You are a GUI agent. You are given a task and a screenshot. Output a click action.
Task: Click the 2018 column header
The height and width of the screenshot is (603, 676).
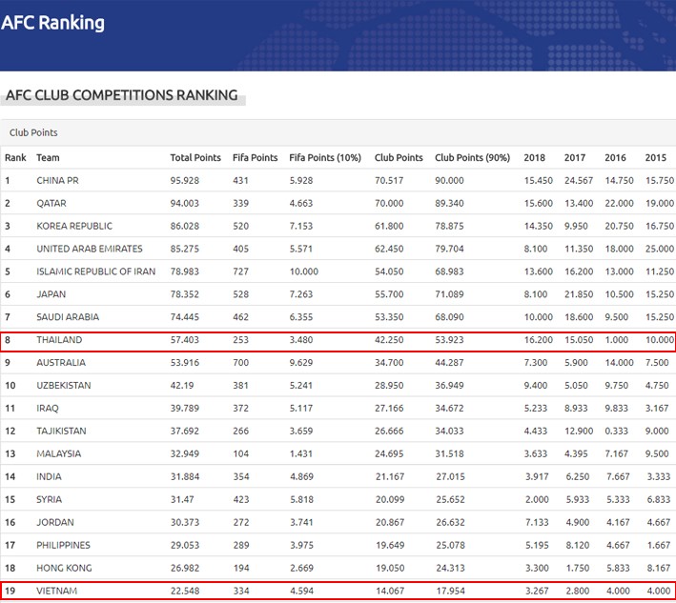click(535, 157)
